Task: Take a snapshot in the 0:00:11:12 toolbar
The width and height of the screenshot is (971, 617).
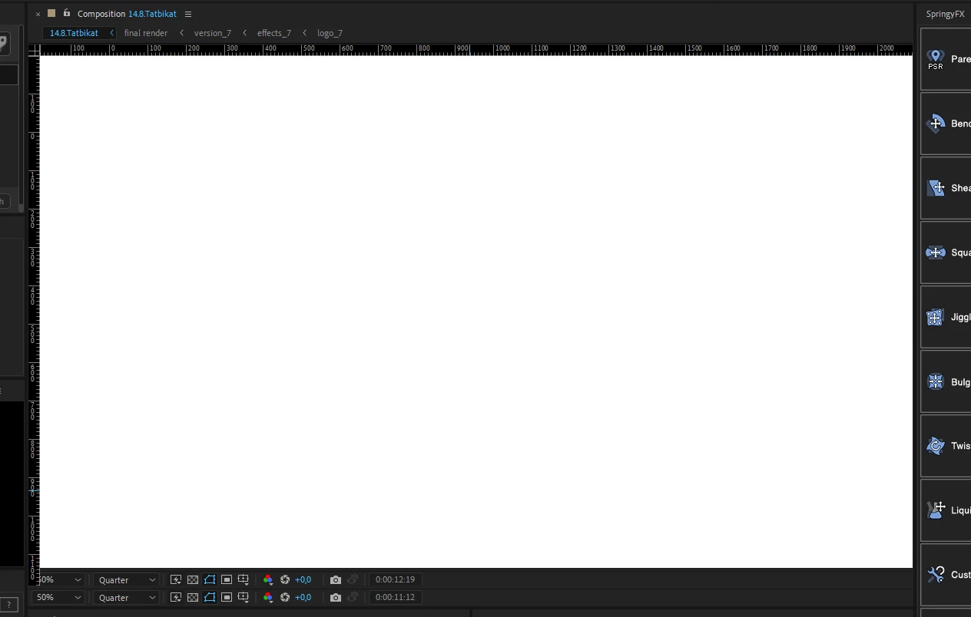Action: coord(336,597)
